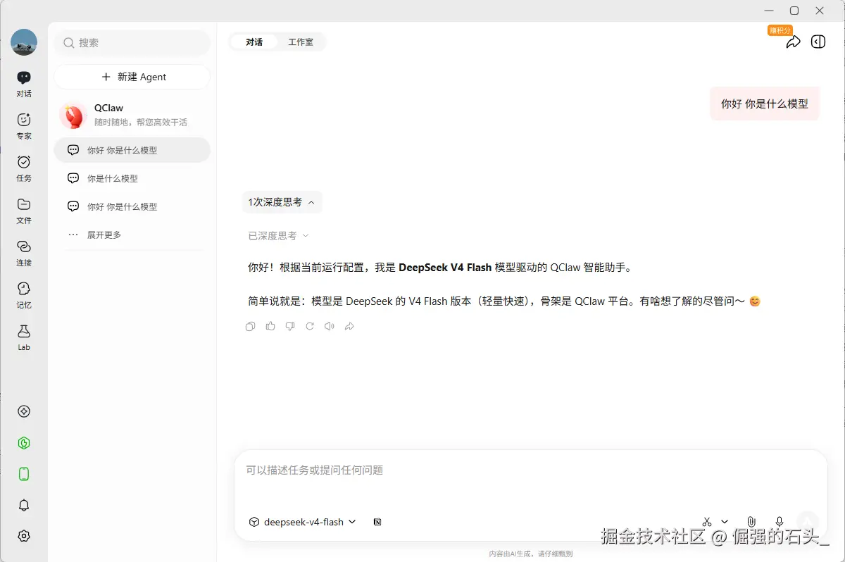Screen dimensions: 845x562
Task: Collapse the 1次深度思考 expander
Action: (x=282, y=202)
